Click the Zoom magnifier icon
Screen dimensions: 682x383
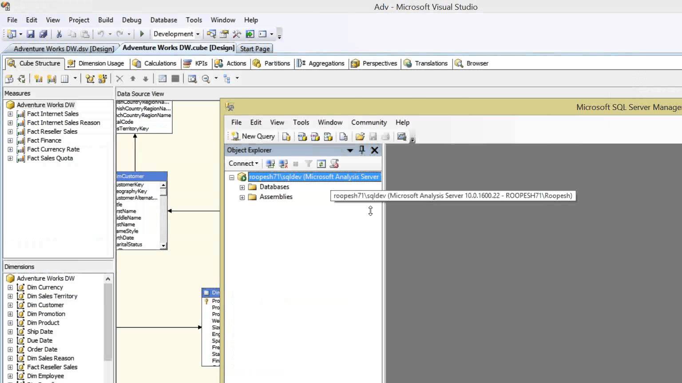click(206, 78)
